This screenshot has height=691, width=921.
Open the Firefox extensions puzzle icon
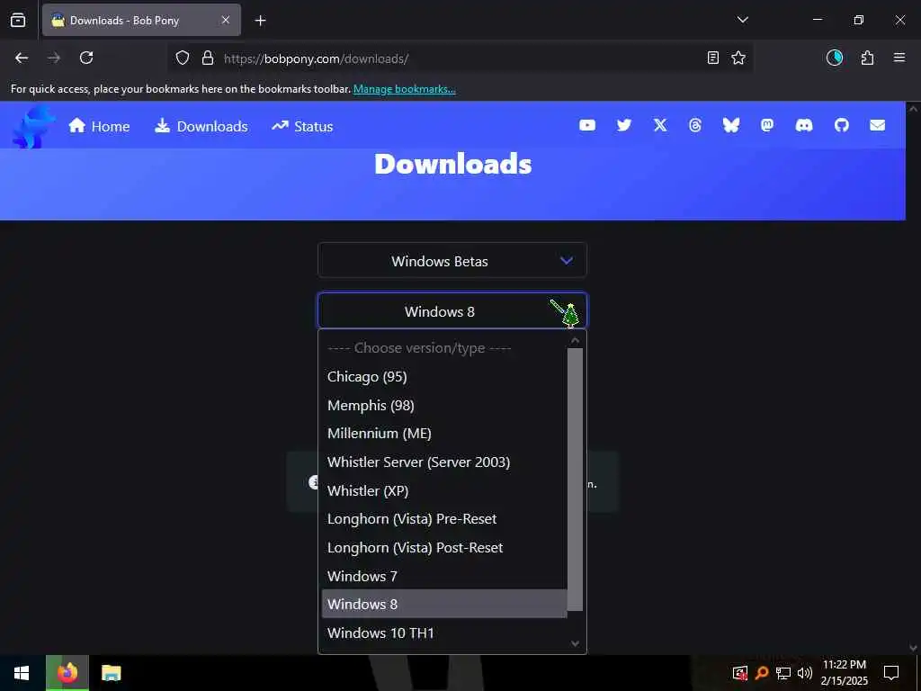click(x=867, y=58)
